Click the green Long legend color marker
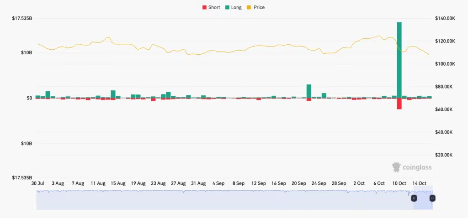This screenshot has width=468, height=218. click(x=228, y=7)
